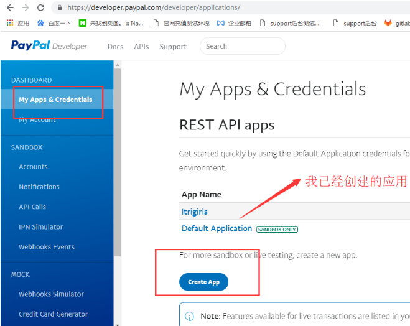
Task: Open Credit Card Generator in sidebar
Action: 53,314
